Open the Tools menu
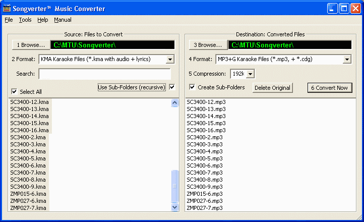The height and width of the screenshot is (222, 364). click(25, 20)
